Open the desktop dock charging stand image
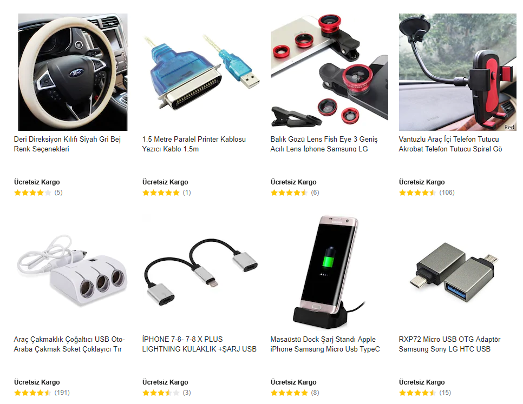Screen dimensions: 523x404 [329, 272]
